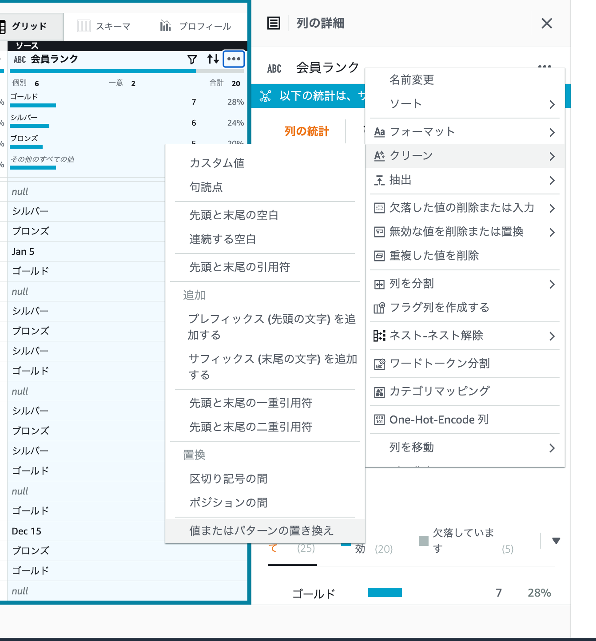This screenshot has width=596, height=641.
Task: Click the ネスト-ネスト解除 icon
Action: (379, 336)
